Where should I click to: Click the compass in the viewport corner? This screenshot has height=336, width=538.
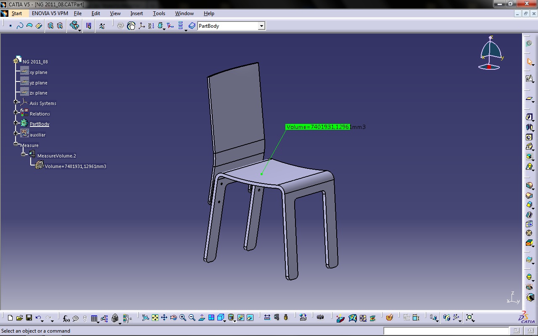point(491,52)
